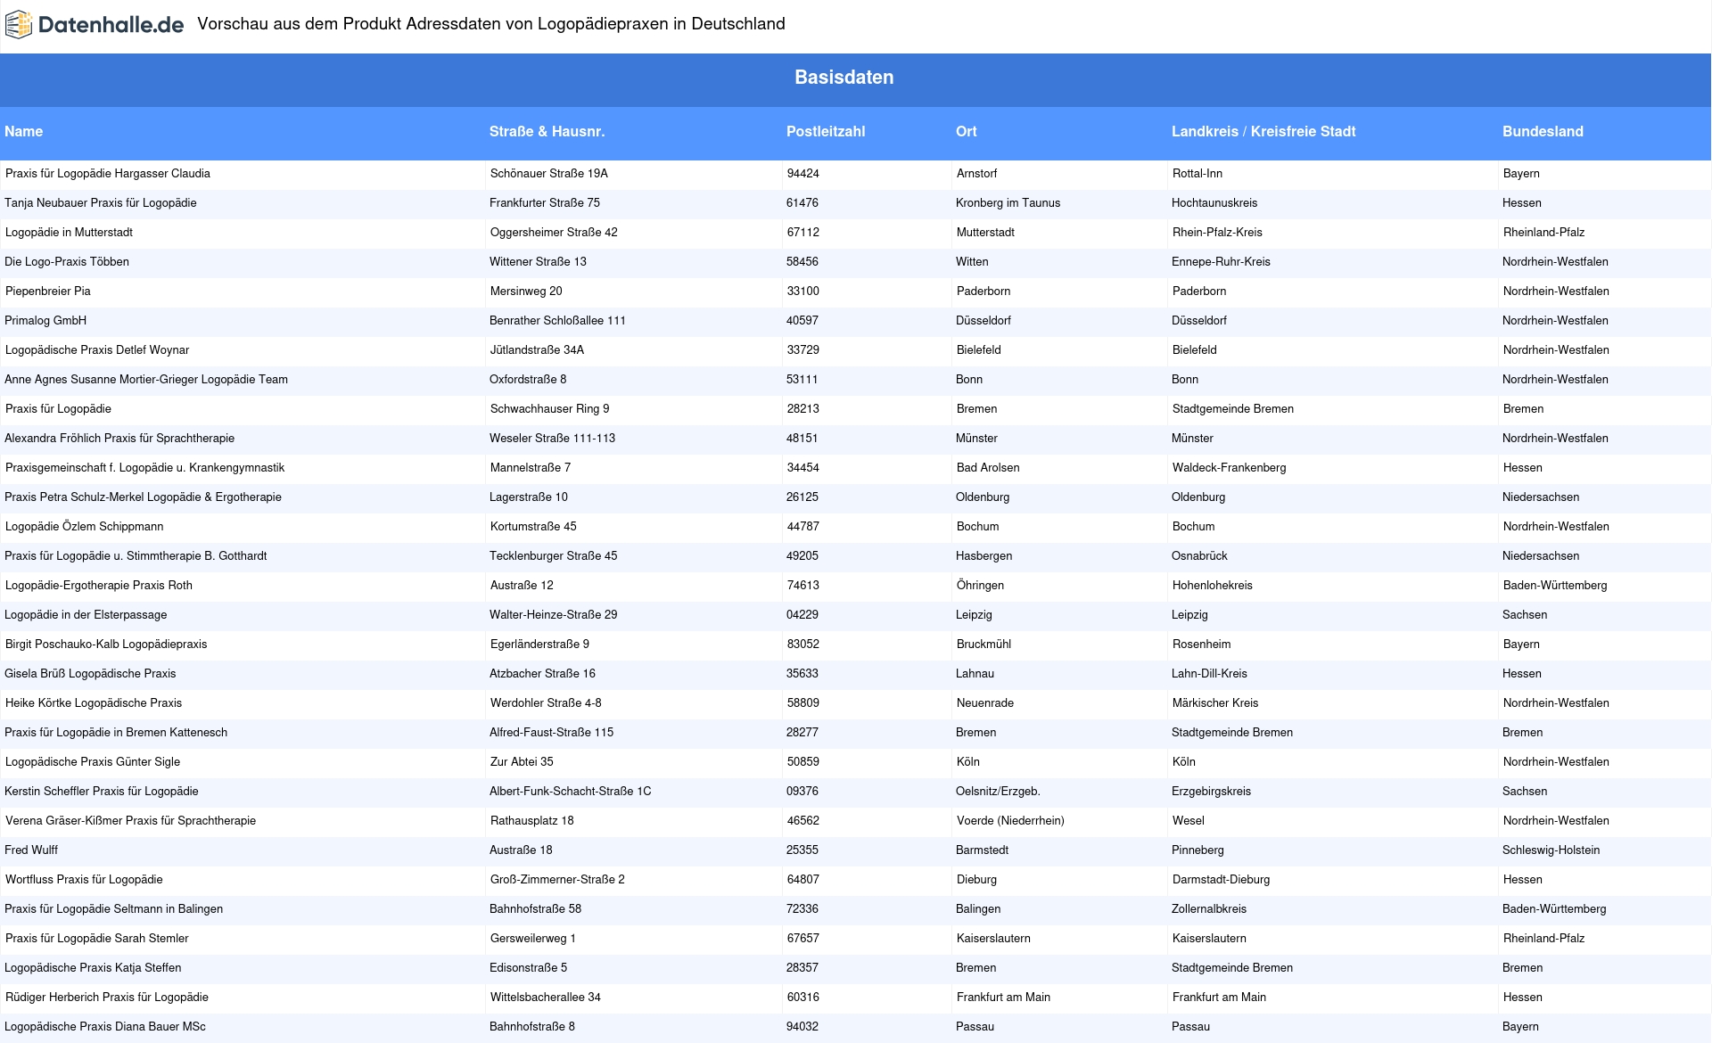The image size is (1712, 1043).
Task: Click 'Logopädische Praxis Detlef Woynar'
Action: [x=97, y=349]
